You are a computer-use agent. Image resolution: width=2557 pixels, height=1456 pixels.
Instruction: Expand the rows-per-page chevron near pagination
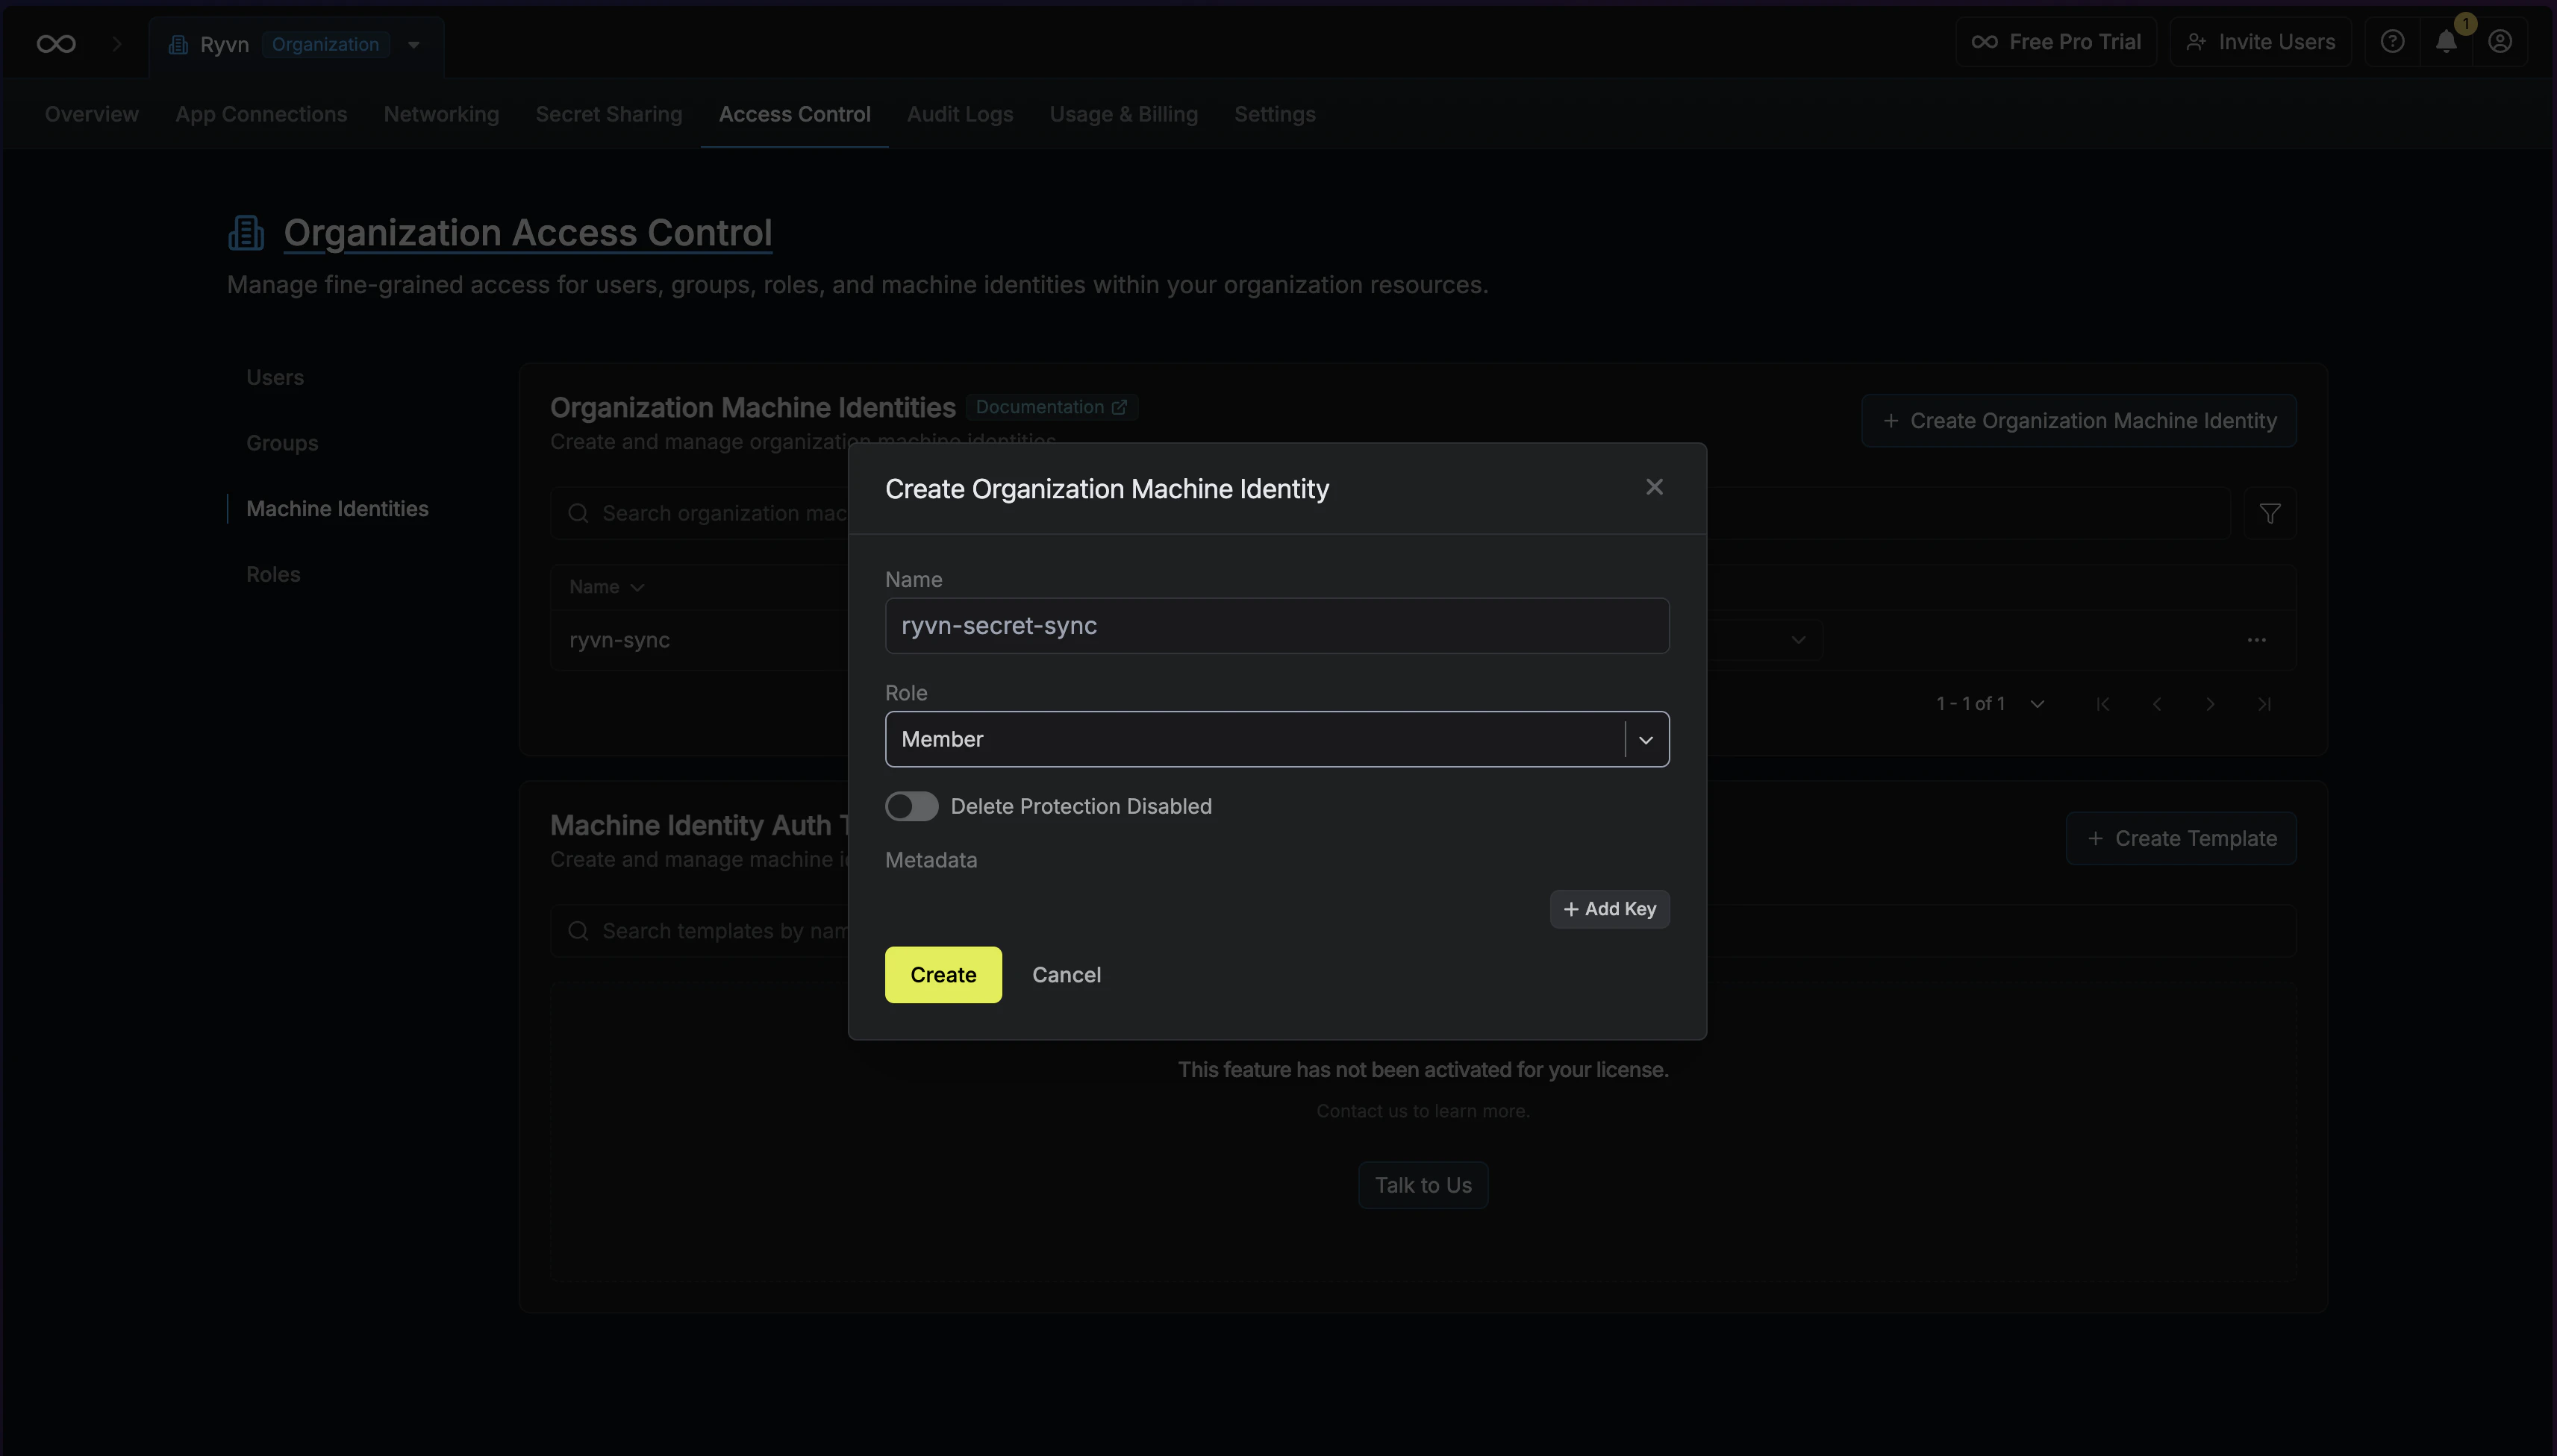pos(2038,703)
